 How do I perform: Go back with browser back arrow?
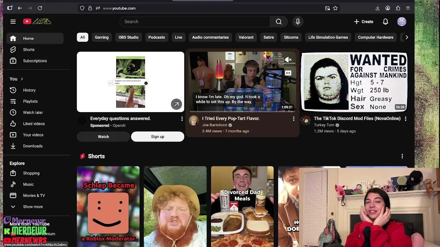click(x=20, y=8)
